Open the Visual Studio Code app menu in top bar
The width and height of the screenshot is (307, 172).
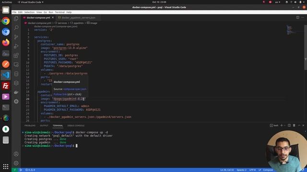[x=31, y=2]
